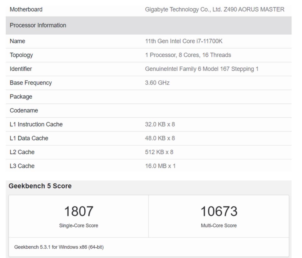
Task: Click the Single-Core Score caption
Action: [x=79, y=226]
